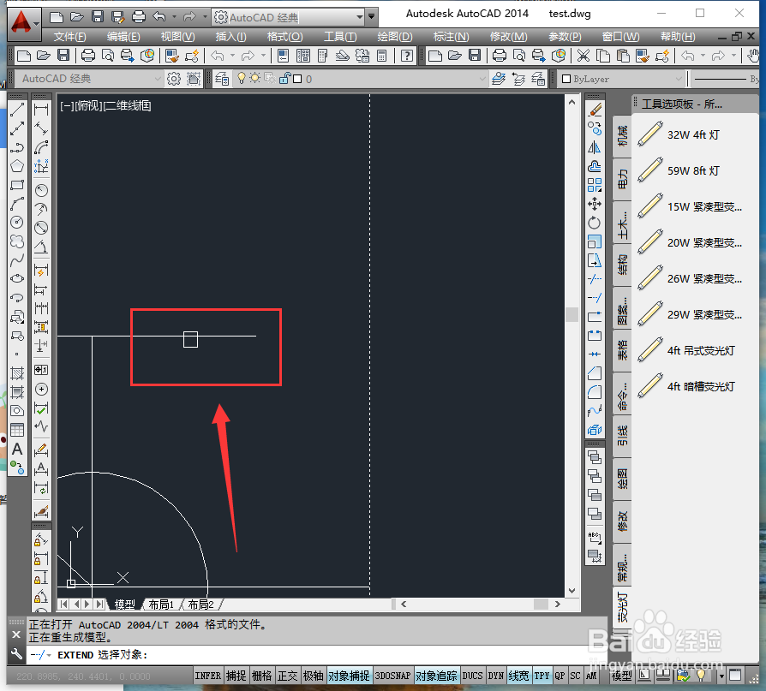Select the Table tool in draw toolbar

click(x=17, y=430)
